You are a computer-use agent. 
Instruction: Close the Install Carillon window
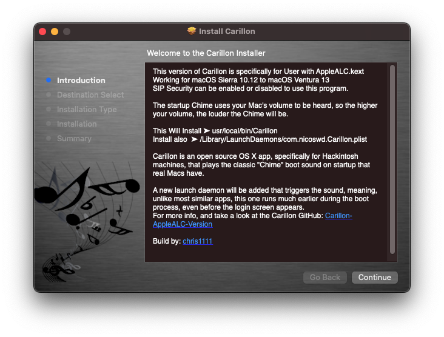(42, 32)
